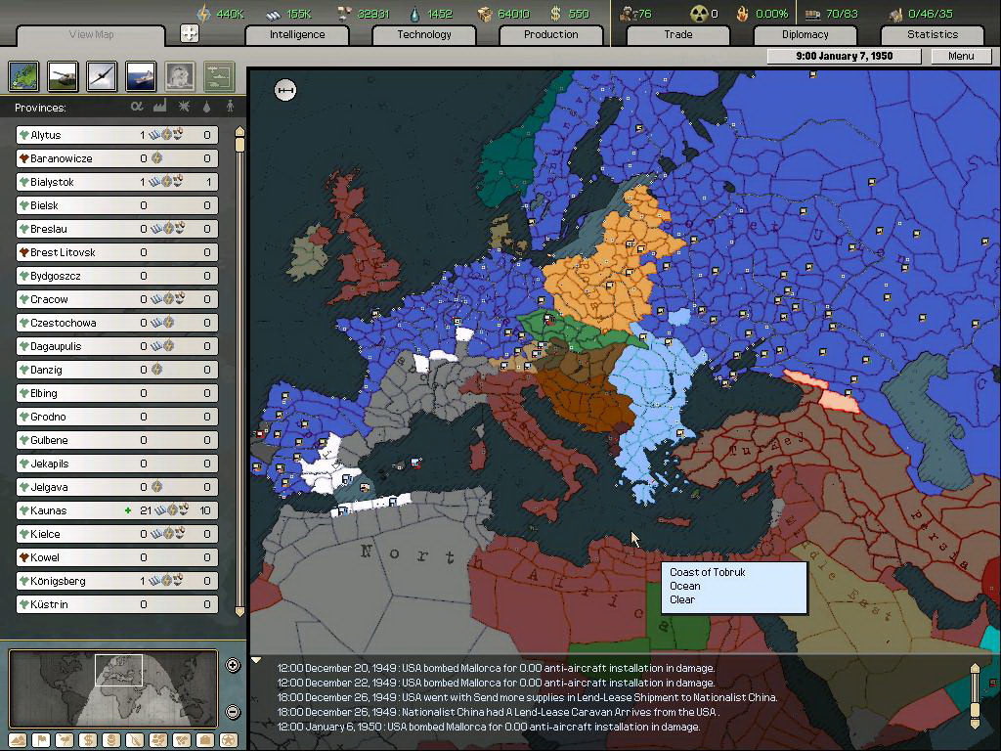The width and height of the screenshot is (1001, 751).
Task: Select the Kowel row
Action: (117, 556)
